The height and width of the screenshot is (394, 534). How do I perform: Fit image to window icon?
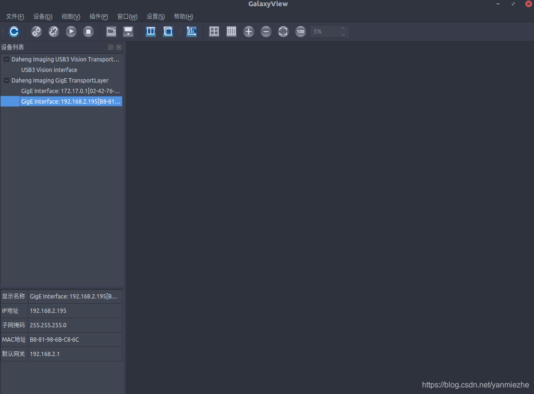coord(283,31)
